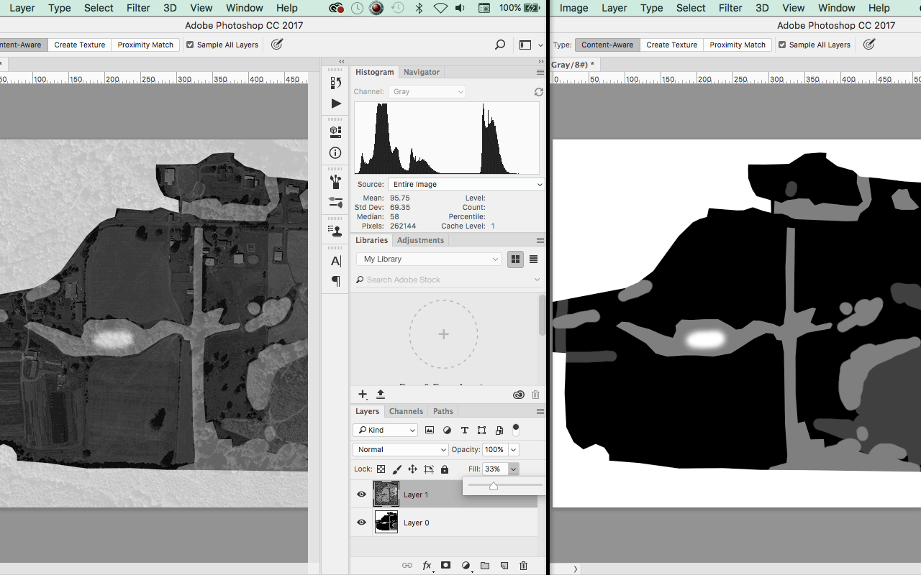Image resolution: width=921 pixels, height=575 pixels.
Task: Lock transparent pixels in Layers panel
Action: pyautogui.click(x=381, y=469)
